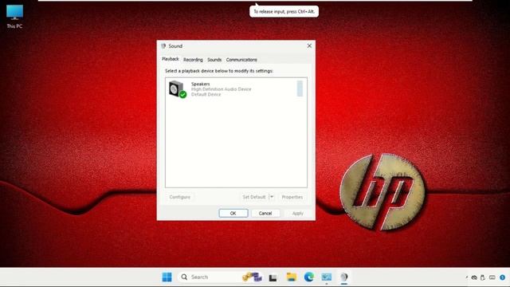510x287 pixels.
Task: Click the Properties button
Action: 292,197
